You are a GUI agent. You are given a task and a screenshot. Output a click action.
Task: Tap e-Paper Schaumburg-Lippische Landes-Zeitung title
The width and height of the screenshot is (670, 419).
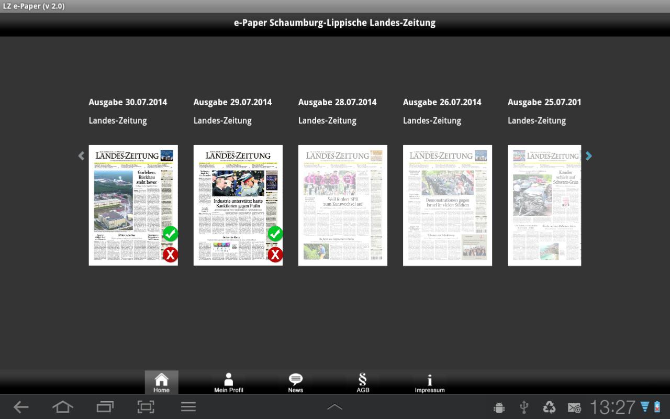334,23
